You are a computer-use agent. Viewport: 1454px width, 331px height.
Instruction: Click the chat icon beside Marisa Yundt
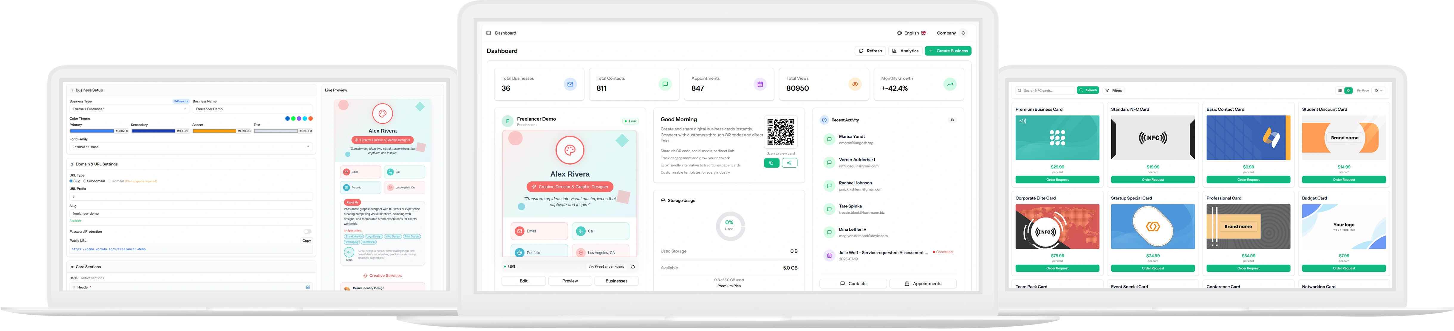click(x=829, y=139)
